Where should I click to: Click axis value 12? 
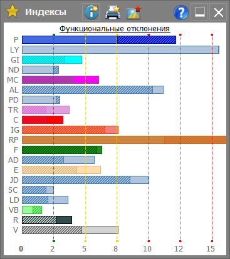point(179,249)
